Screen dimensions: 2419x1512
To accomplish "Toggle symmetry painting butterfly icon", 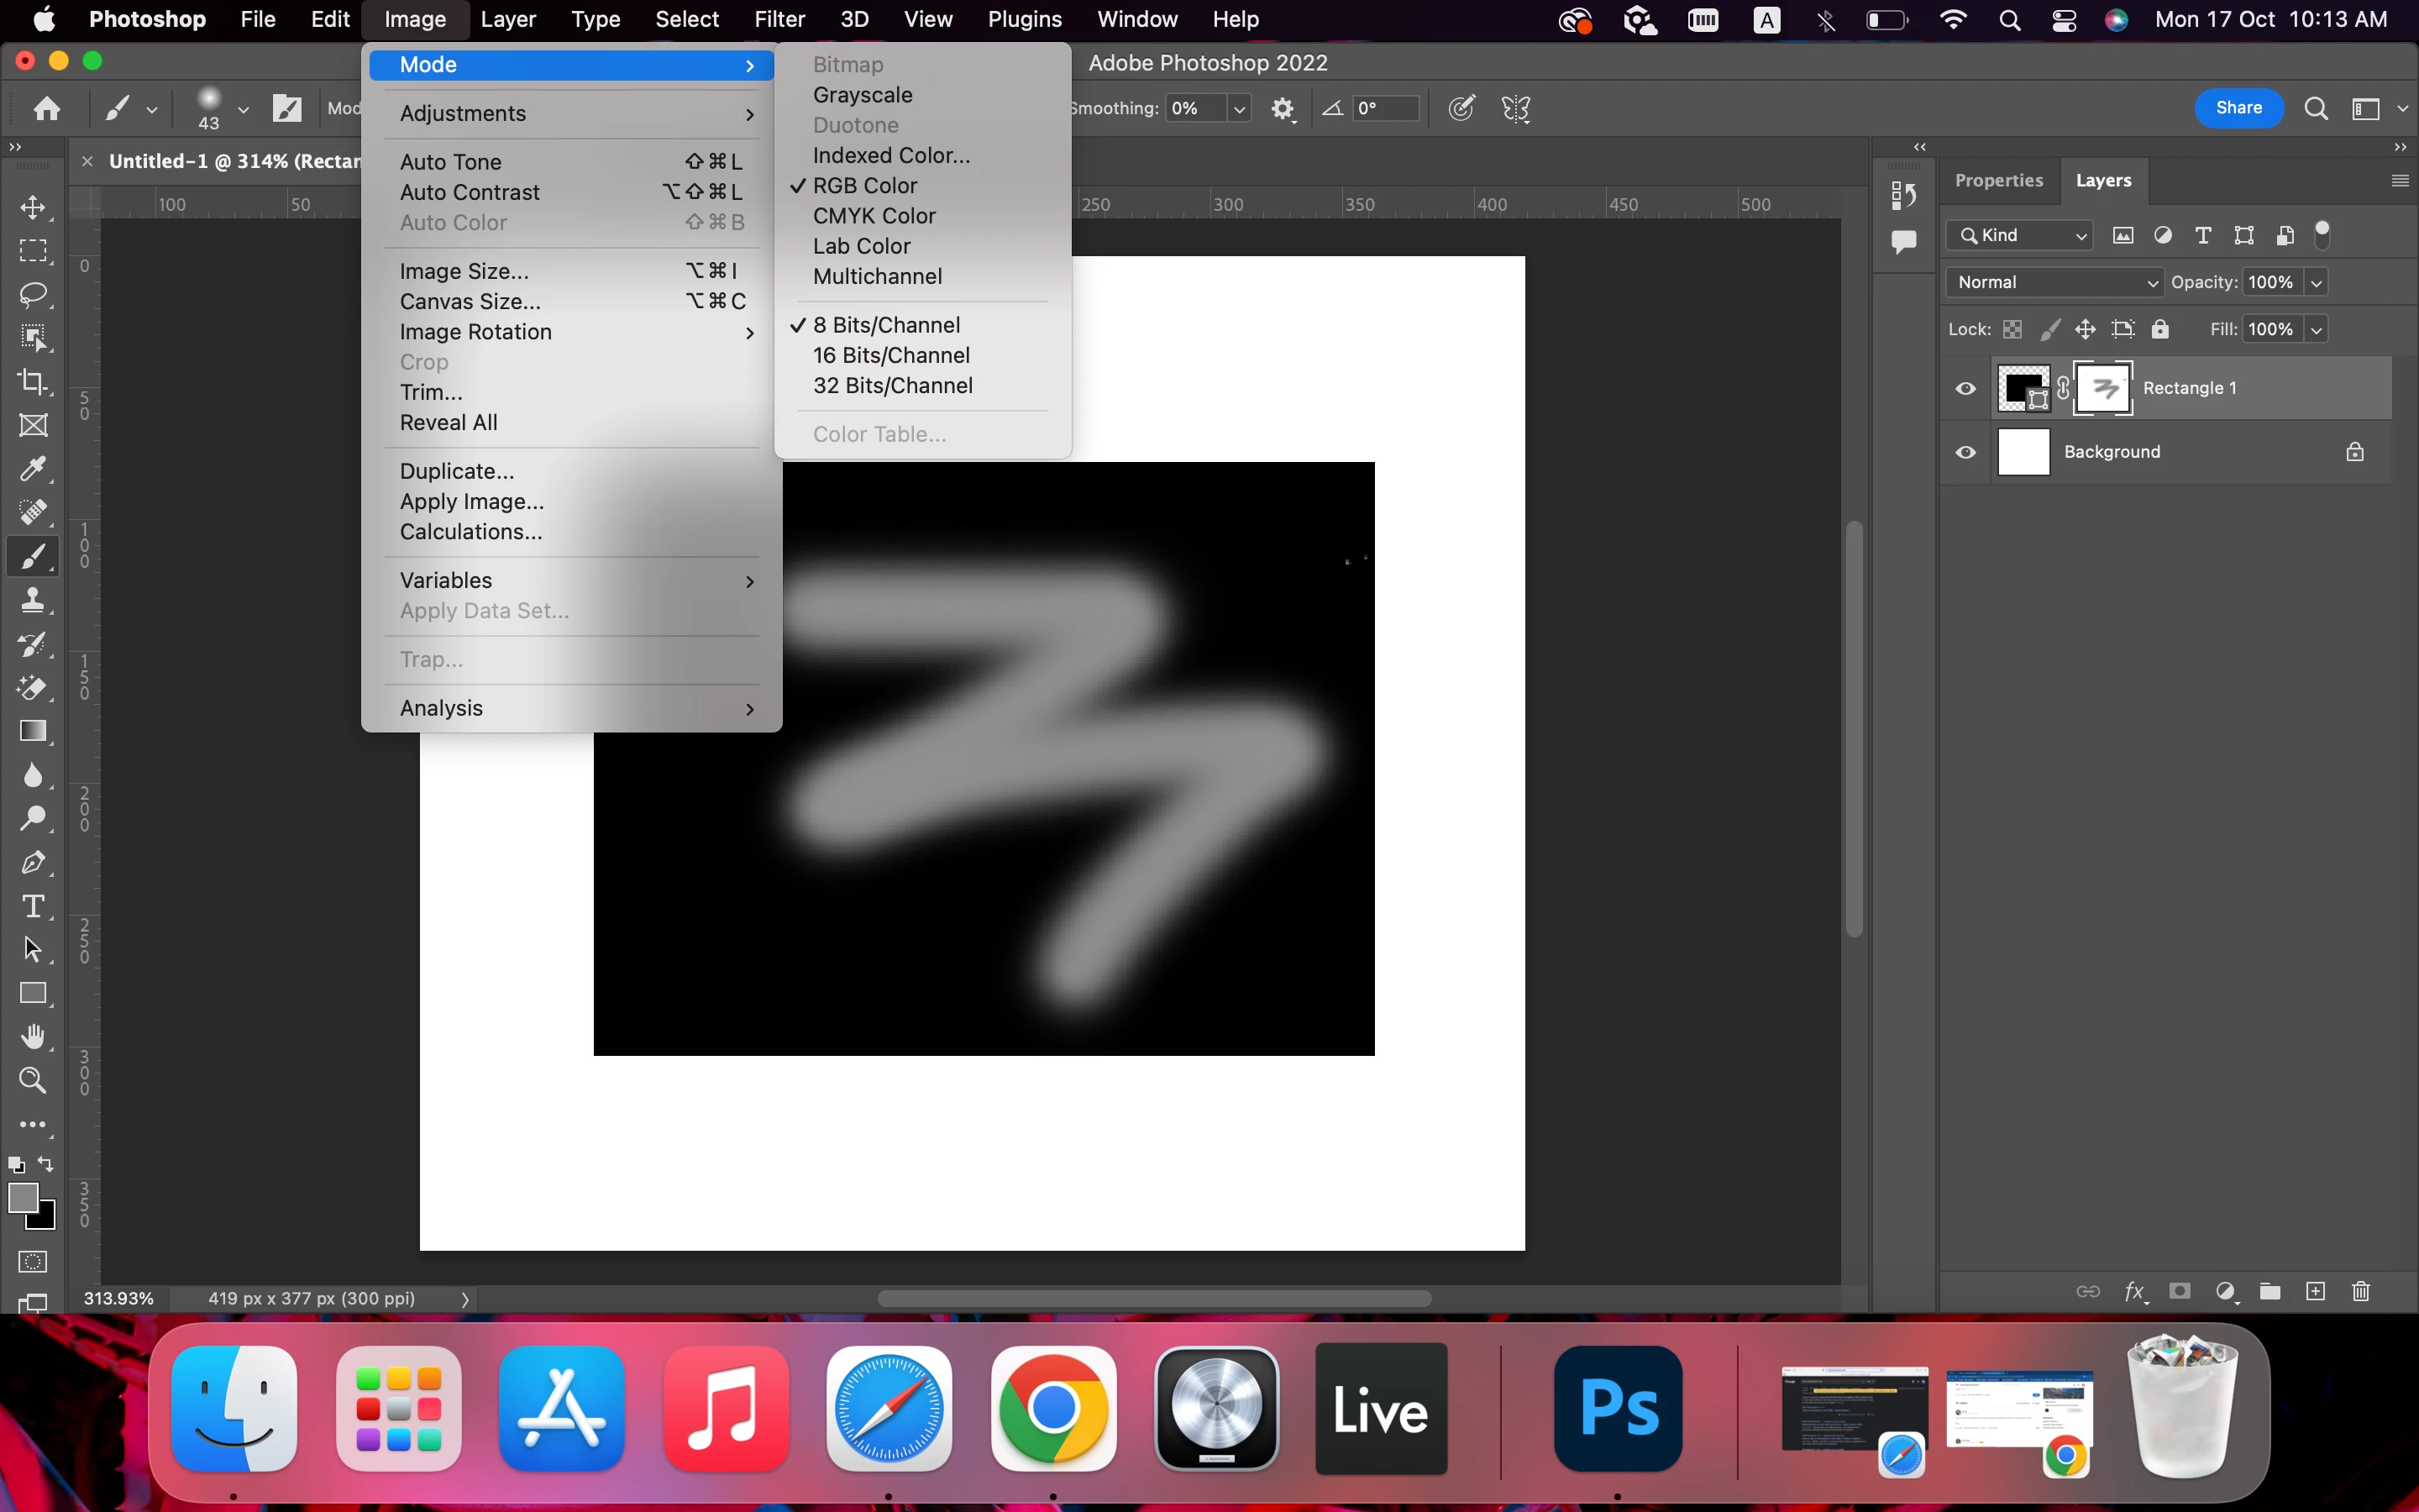I will pos(1516,108).
